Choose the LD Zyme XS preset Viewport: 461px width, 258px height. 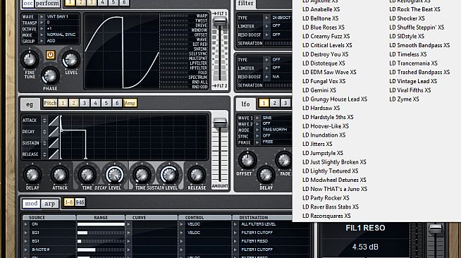coord(404,99)
